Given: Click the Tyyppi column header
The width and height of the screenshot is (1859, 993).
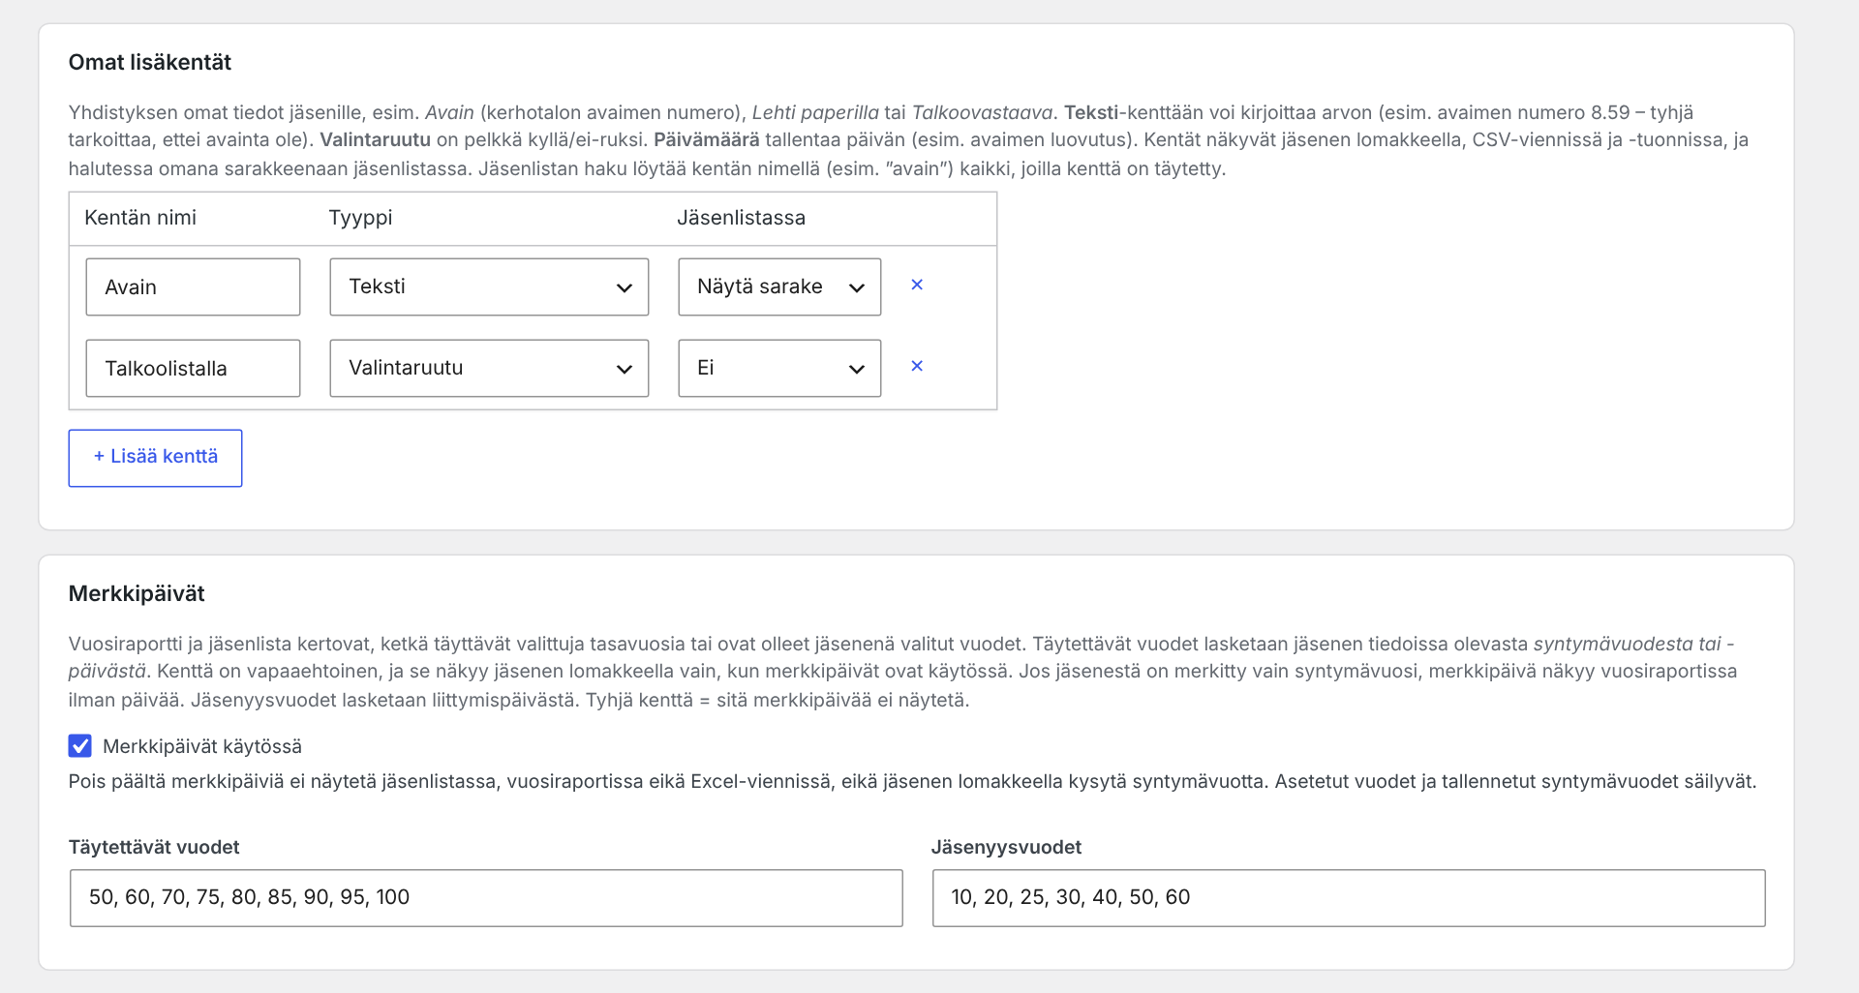Looking at the screenshot, I should 360,218.
